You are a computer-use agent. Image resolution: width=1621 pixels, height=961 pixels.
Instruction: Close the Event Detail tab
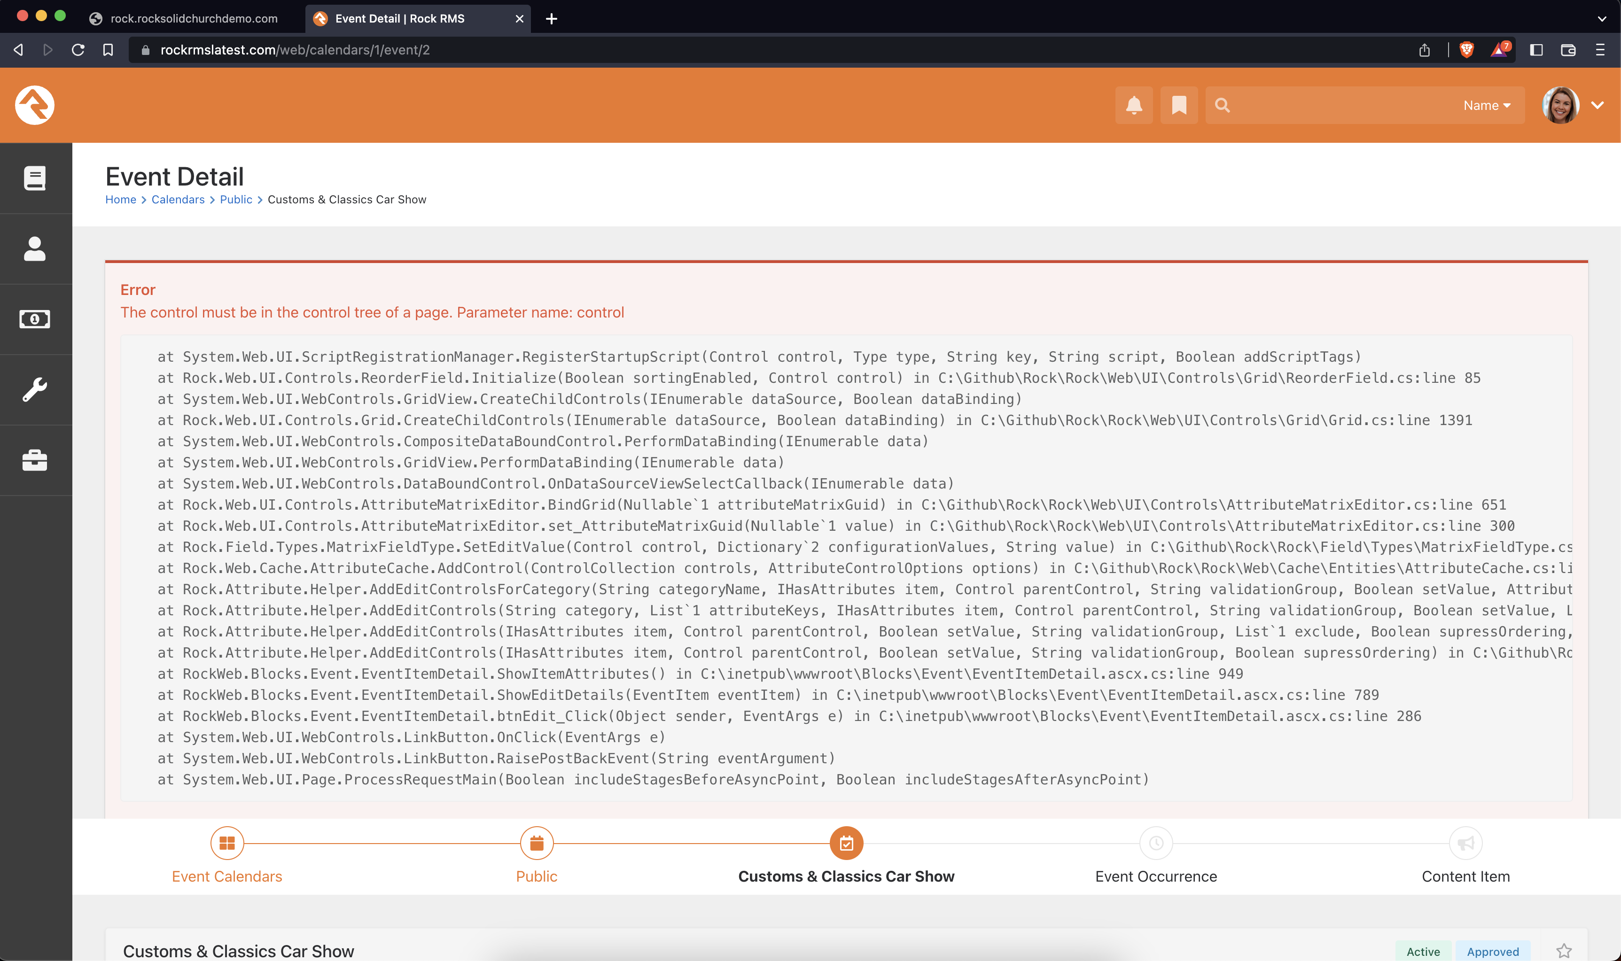[x=519, y=19]
